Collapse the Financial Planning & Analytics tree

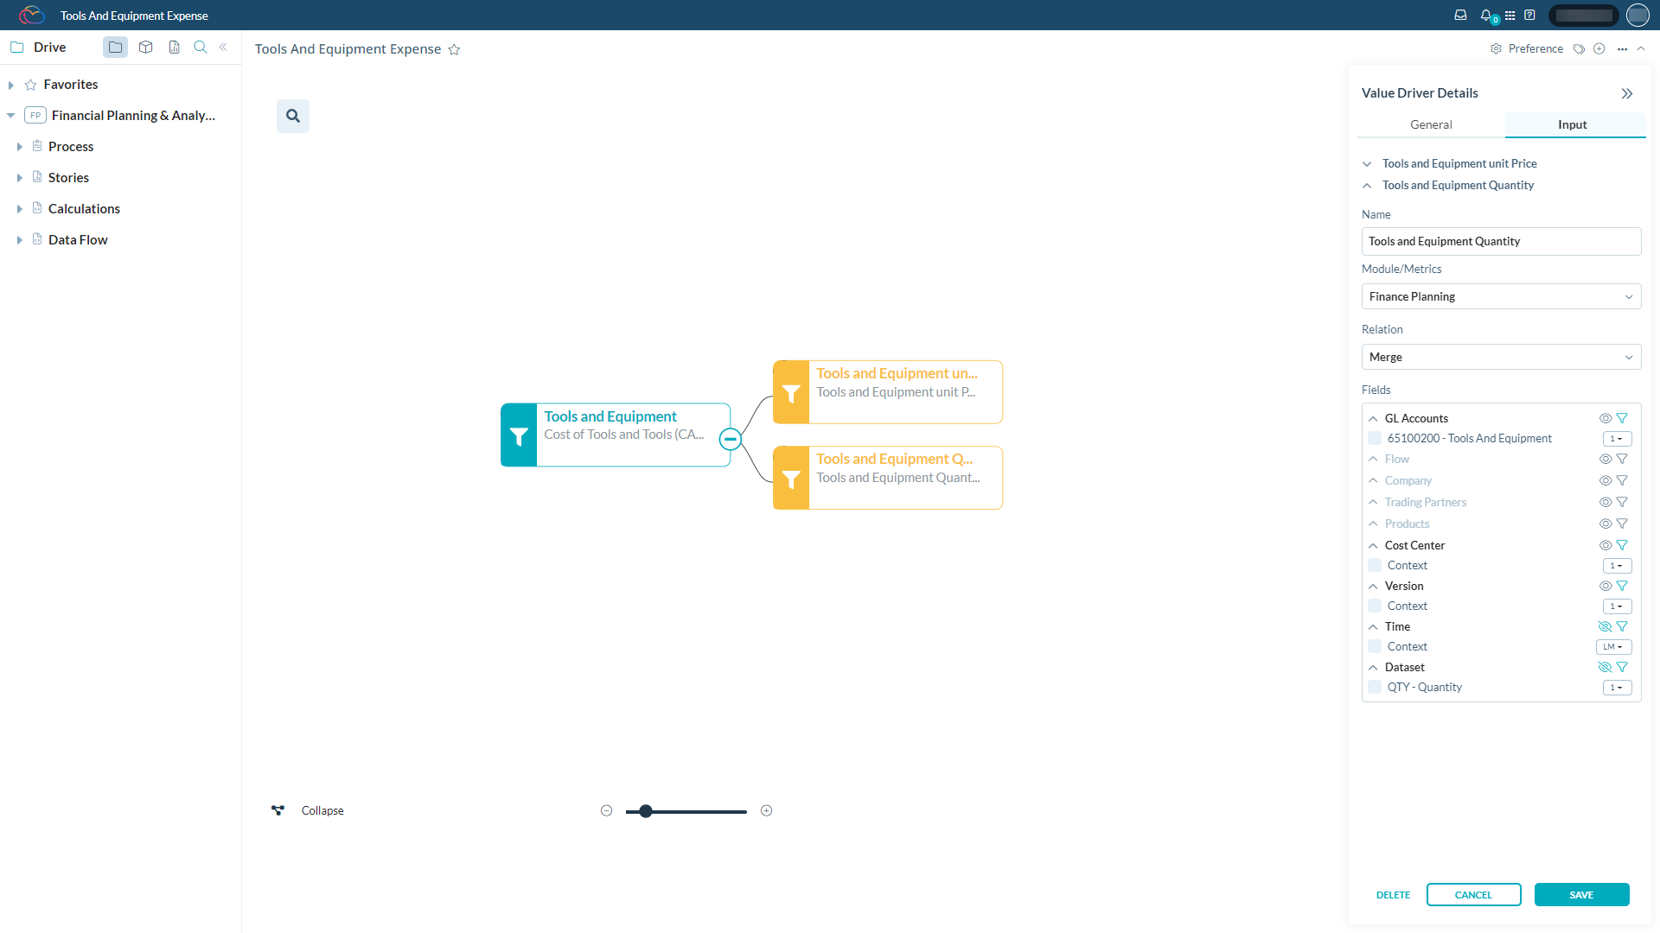(x=10, y=115)
